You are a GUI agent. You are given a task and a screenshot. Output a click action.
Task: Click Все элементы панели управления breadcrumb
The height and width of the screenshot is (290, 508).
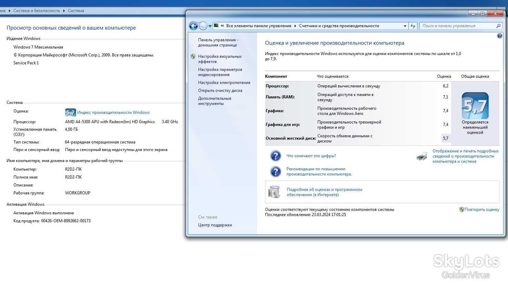[258, 26]
